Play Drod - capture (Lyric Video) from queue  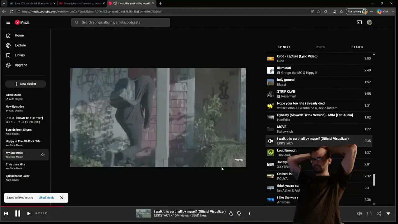tap(319, 58)
